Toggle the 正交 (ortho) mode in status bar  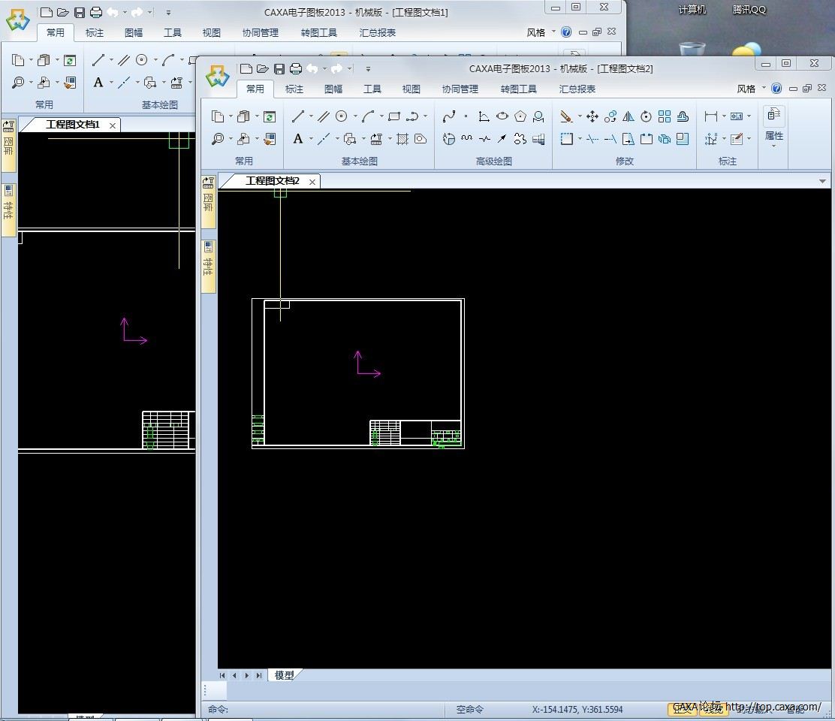[682, 709]
